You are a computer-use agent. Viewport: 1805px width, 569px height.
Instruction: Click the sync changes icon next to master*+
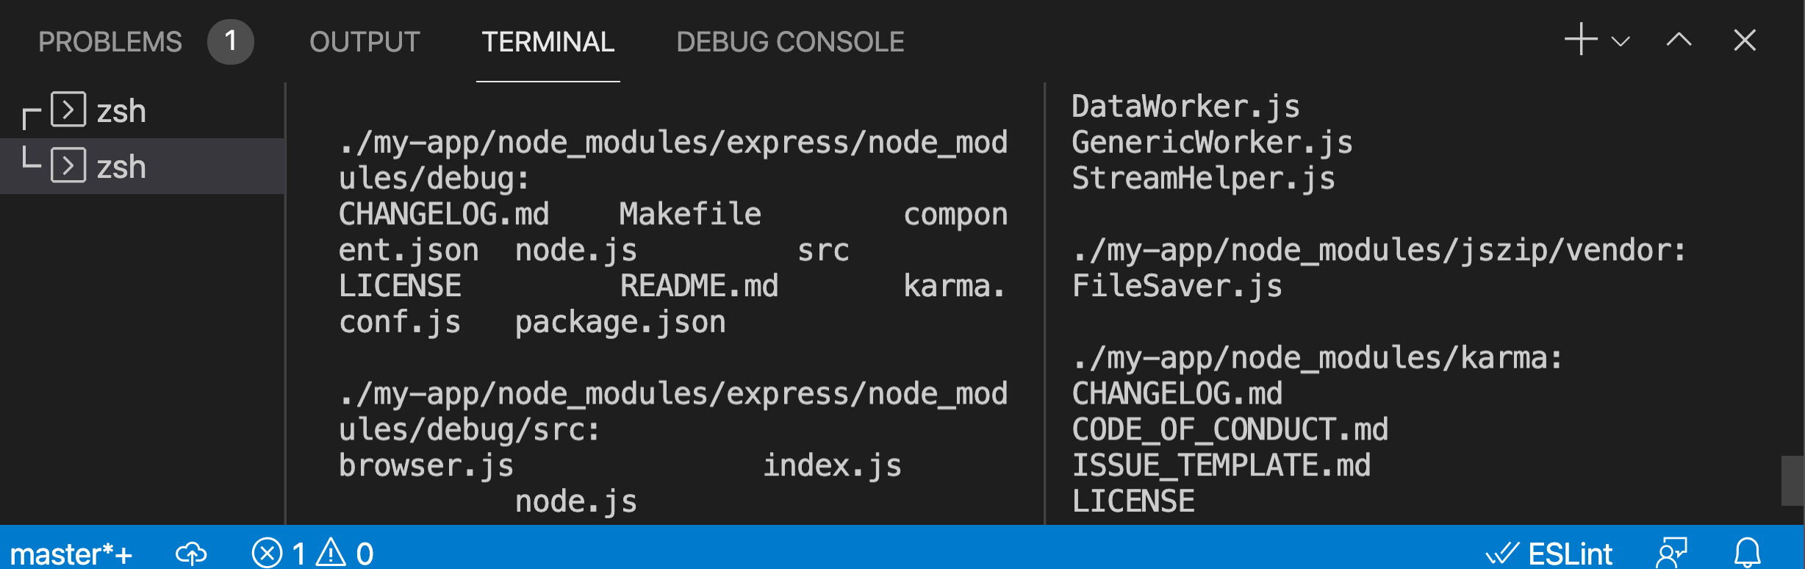coord(191,552)
